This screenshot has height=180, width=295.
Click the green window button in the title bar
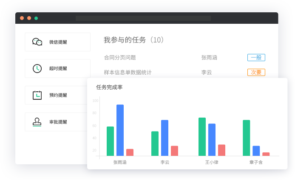[36, 18]
